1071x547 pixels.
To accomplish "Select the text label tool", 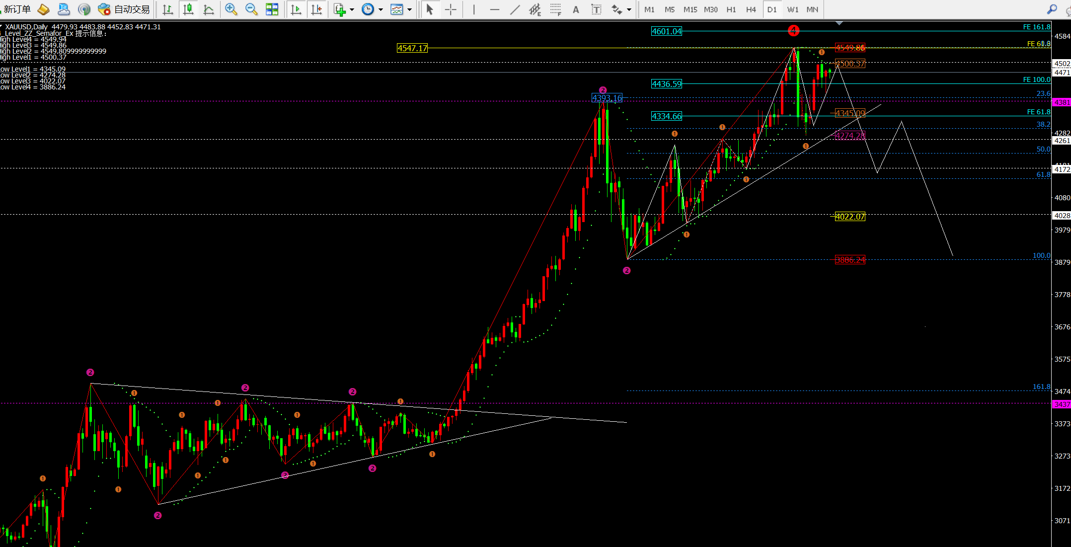I will click(x=596, y=9).
